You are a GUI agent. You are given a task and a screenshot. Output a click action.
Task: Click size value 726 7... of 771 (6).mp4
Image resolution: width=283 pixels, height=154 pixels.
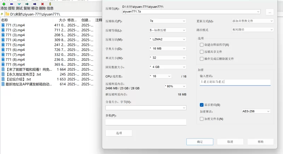pyautogui.click(x=60, y=50)
